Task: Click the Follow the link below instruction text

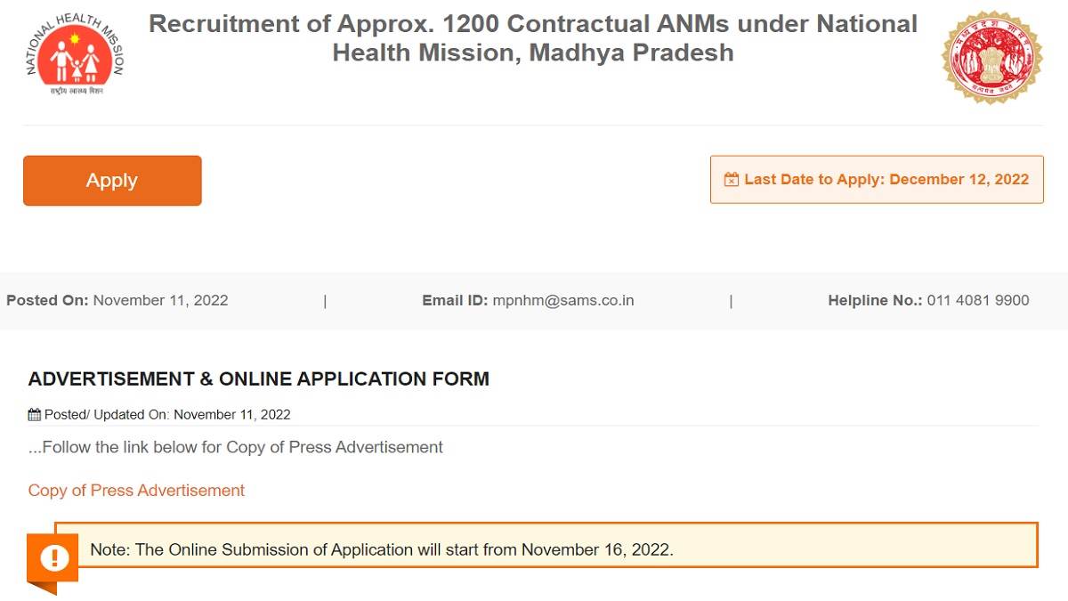Action: pos(236,447)
